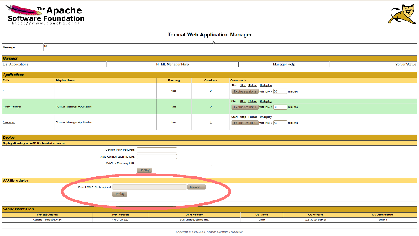The width and height of the screenshot is (419, 236).
Task: Click the 'Apache Tomcat/6.0.24' version cell
Action: pyautogui.click(x=47, y=220)
